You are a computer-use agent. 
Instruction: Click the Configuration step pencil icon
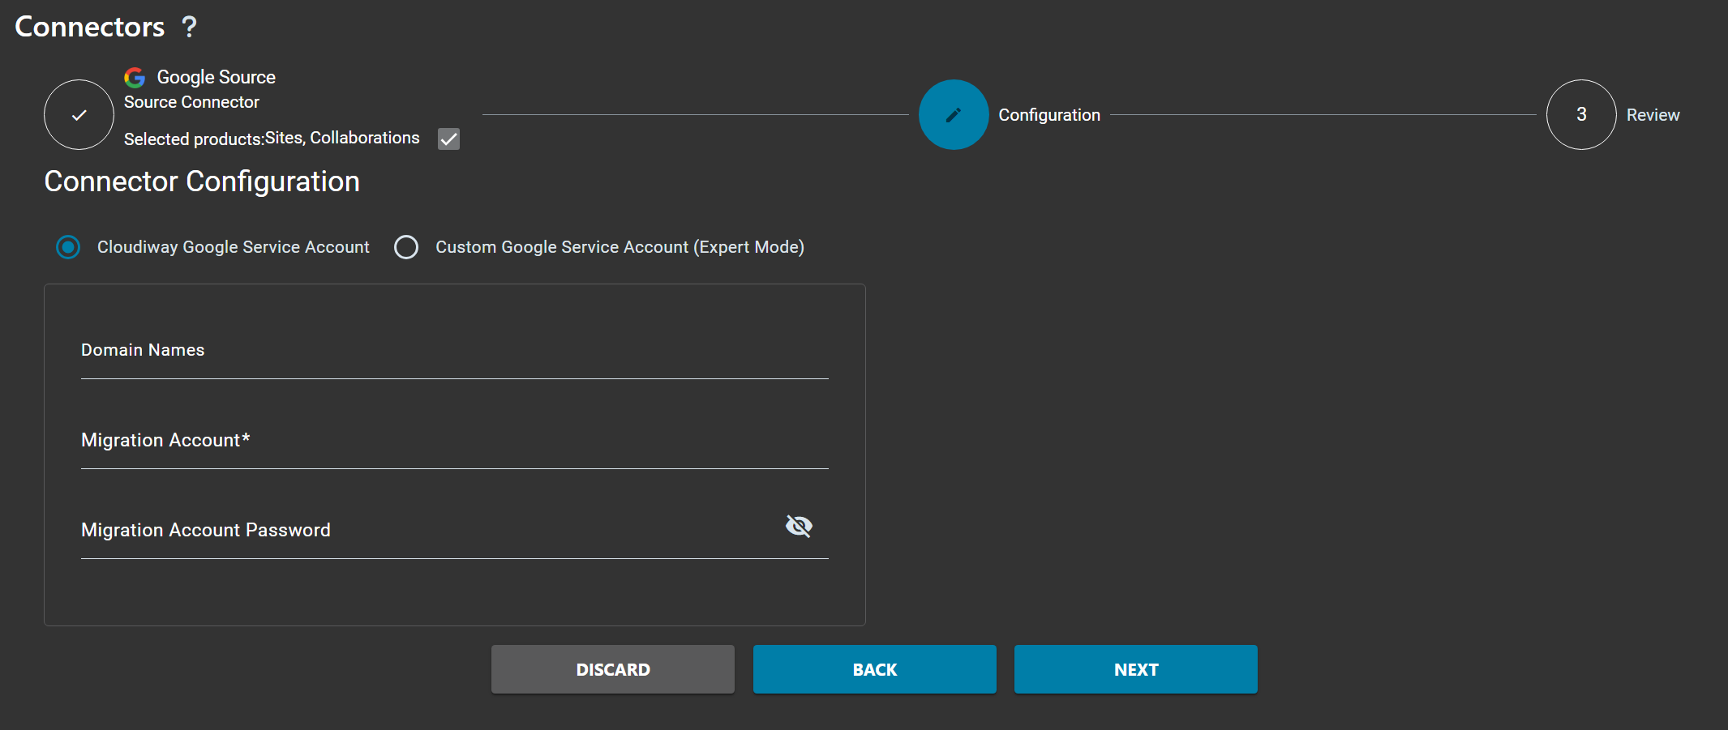954,115
